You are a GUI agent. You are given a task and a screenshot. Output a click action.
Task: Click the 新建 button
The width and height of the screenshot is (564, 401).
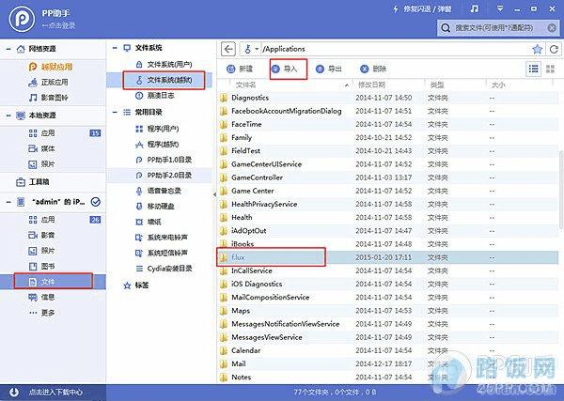coord(240,69)
